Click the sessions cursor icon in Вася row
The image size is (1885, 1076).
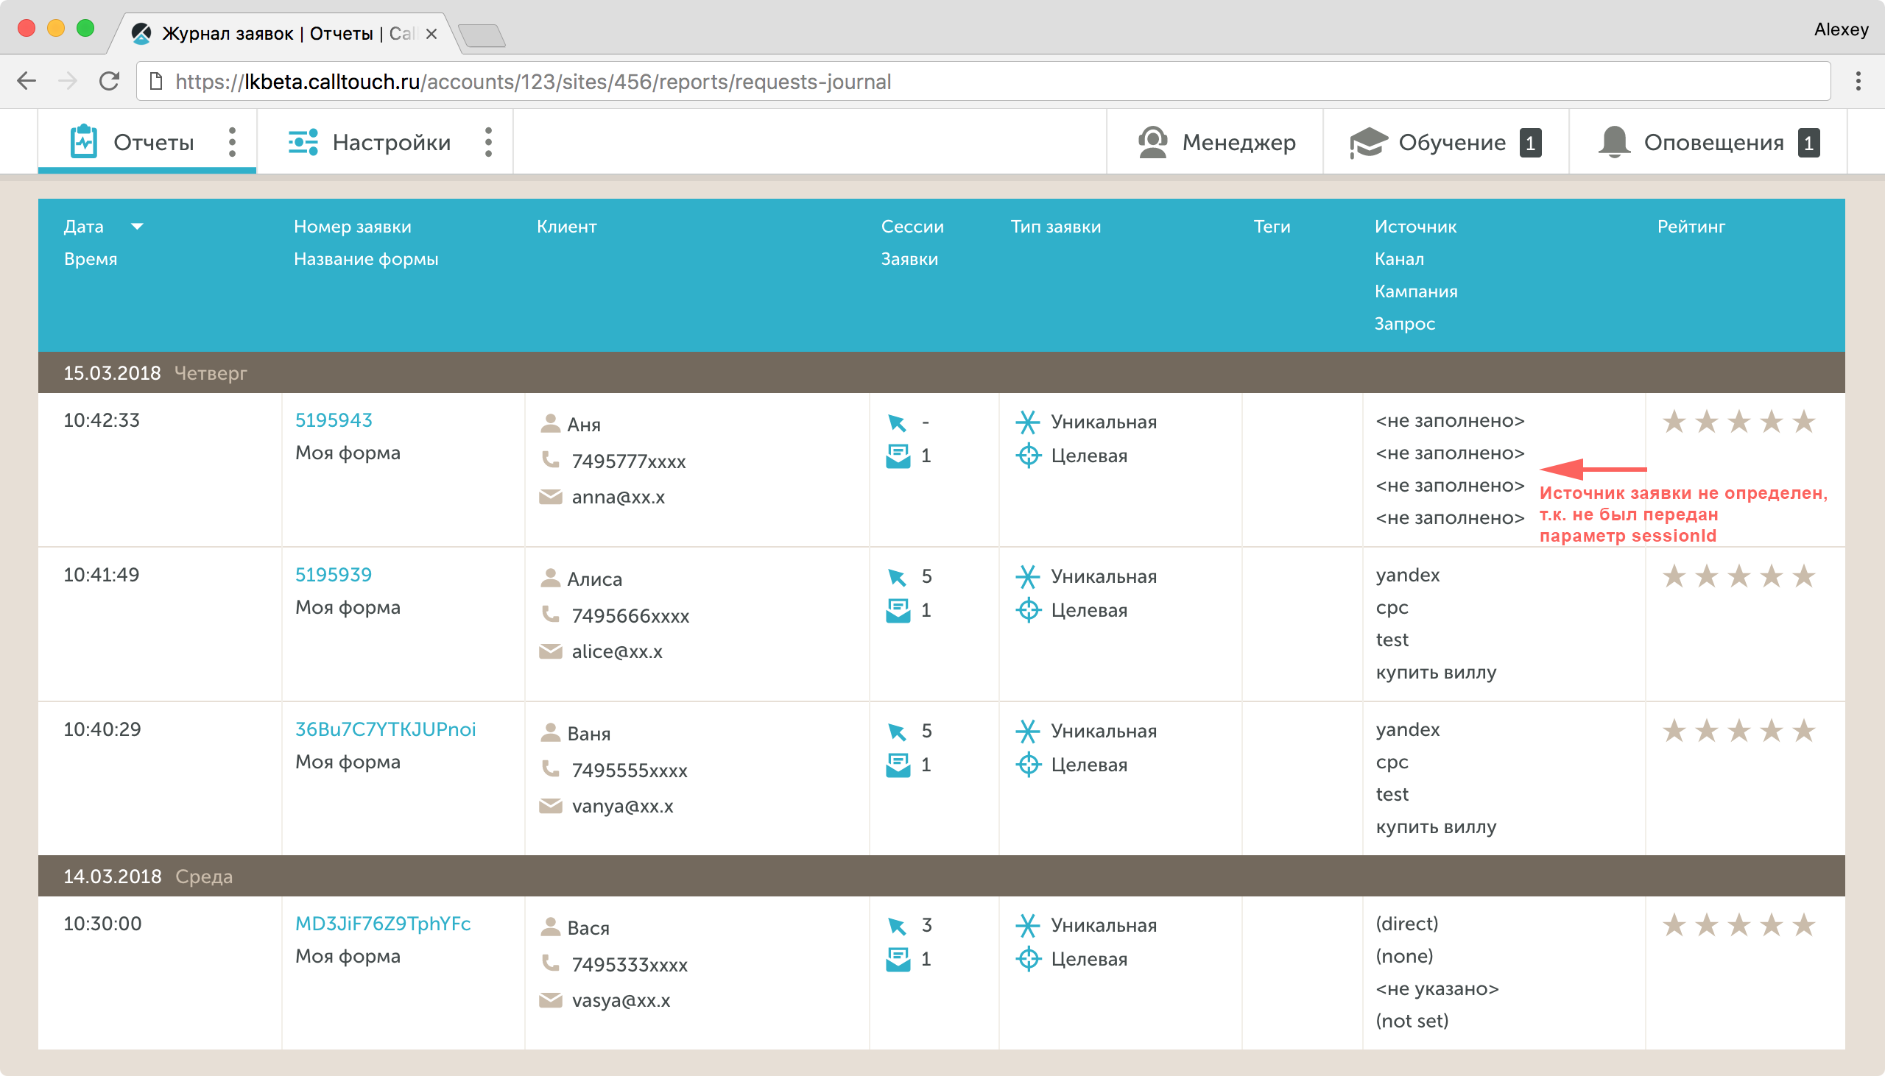pyautogui.click(x=897, y=926)
